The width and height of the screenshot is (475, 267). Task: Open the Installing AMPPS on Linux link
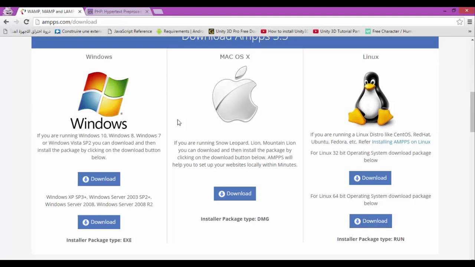click(x=401, y=142)
